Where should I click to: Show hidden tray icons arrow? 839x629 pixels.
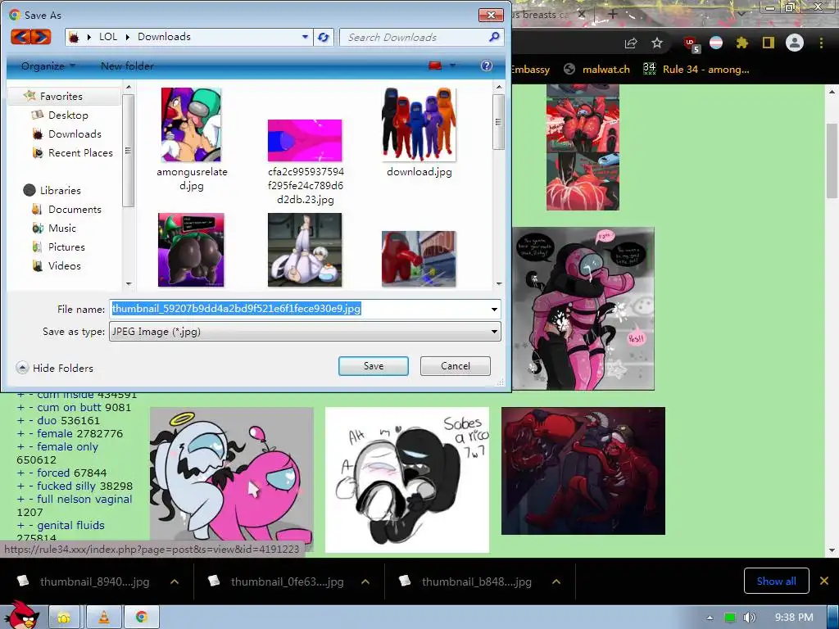point(710,618)
